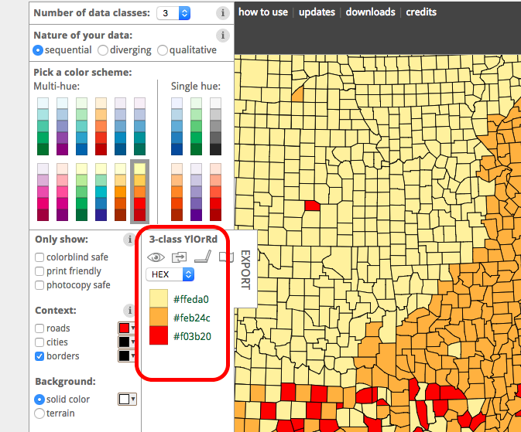Open the downloads menu link
The height and width of the screenshot is (432, 521).
coord(370,12)
